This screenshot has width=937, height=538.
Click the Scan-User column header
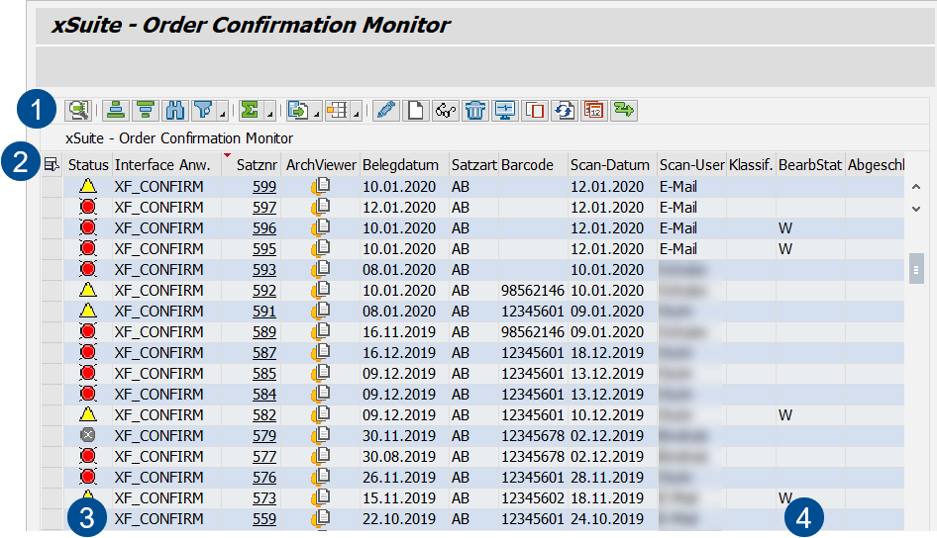[x=691, y=164]
